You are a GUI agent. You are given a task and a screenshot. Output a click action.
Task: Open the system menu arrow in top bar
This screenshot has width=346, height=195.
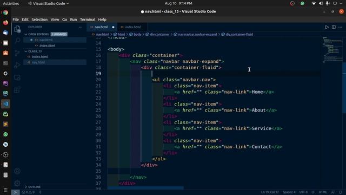tap(341, 3)
